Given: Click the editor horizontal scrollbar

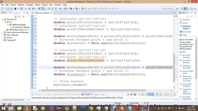Looking at the screenshot, I should coord(93,90).
